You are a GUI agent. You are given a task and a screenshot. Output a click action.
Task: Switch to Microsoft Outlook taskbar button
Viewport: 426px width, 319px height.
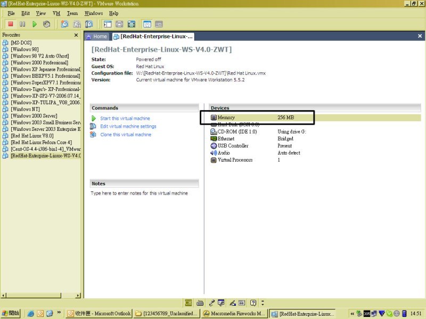point(99,314)
